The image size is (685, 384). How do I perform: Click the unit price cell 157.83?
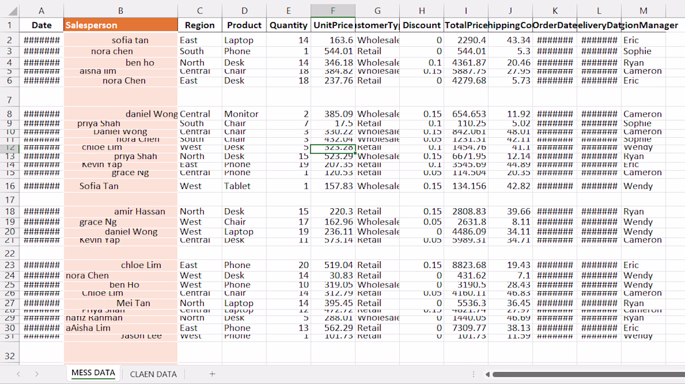(333, 186)
